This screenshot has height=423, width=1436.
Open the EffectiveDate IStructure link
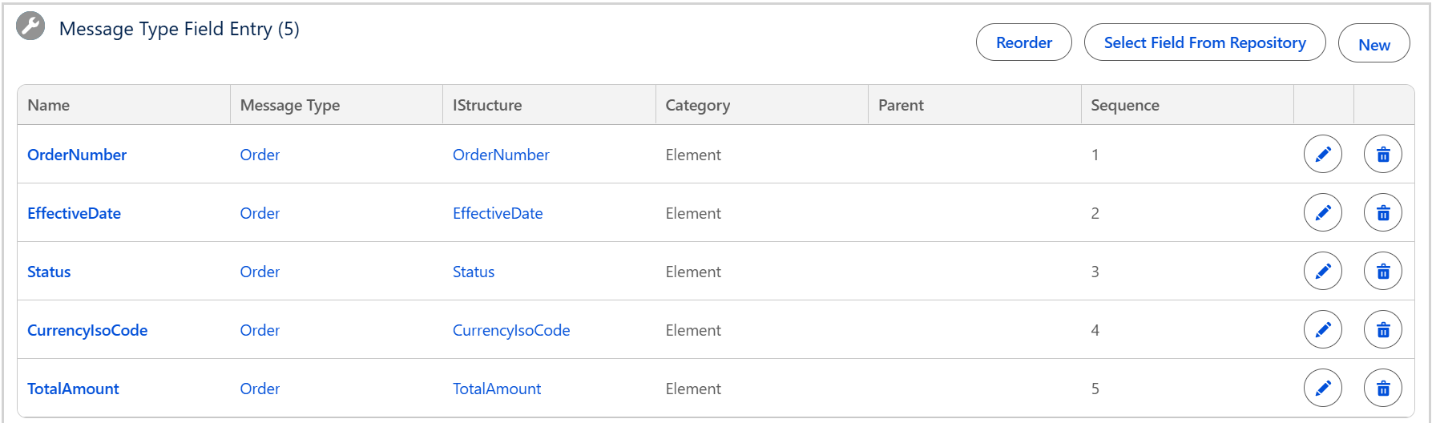click(x=498, y=213)
